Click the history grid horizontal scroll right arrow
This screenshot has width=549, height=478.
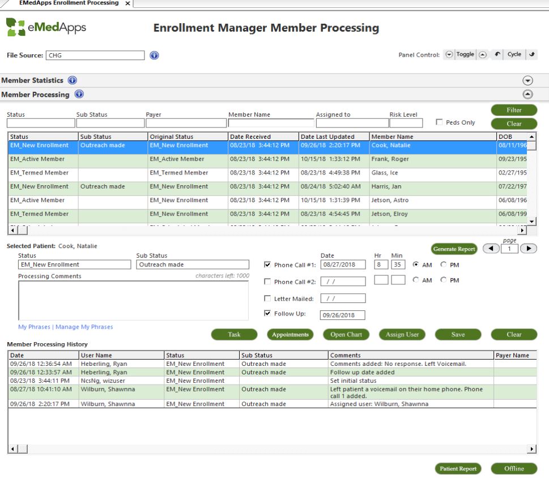point(532,449)
